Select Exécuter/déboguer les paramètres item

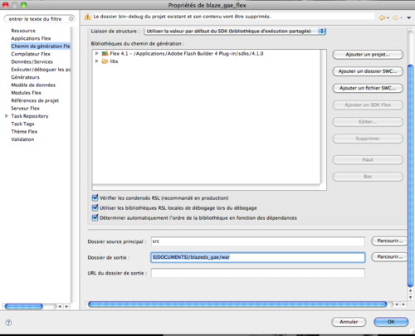(x=41, y=70)
